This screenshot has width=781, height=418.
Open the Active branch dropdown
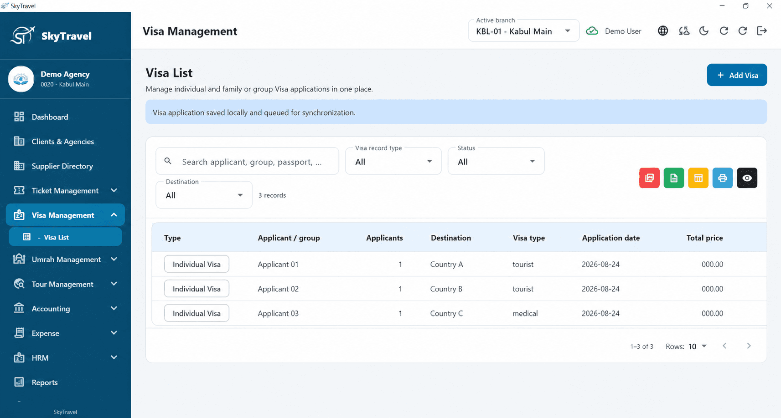click(x=523, y=31)
